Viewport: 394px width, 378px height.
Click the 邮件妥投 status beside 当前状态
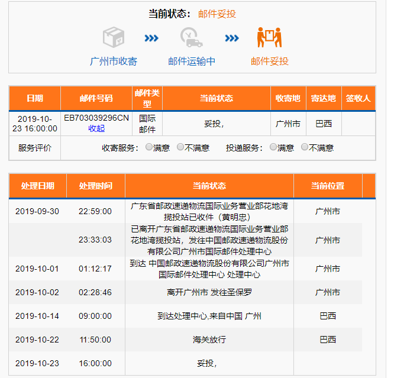(x=217, y=14)
